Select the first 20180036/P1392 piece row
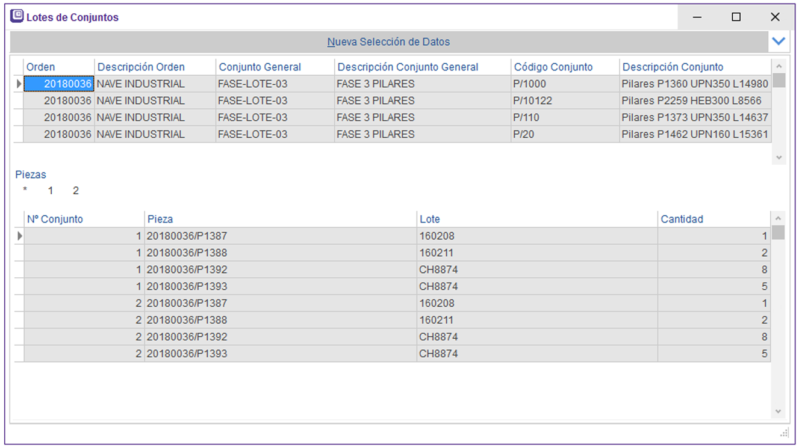799x448 pixels. pos(187,269)
